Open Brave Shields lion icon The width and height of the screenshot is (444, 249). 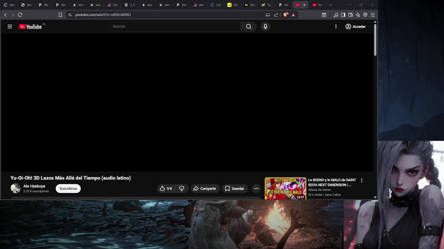pyautogui.click(x=286, y=15)
